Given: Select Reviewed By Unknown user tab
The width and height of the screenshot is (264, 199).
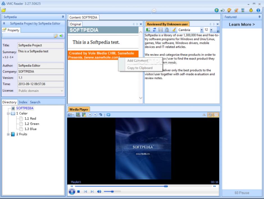Looking at the screenshot, I should (x=167, y=24).
